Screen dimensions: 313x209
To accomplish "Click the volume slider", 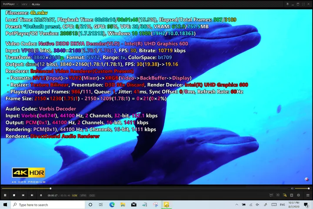I will click(x=302, y=189).
